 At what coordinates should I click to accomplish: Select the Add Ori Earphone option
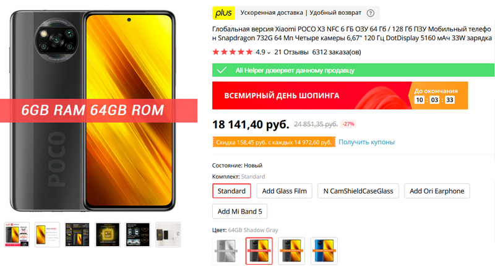[437, 191]
